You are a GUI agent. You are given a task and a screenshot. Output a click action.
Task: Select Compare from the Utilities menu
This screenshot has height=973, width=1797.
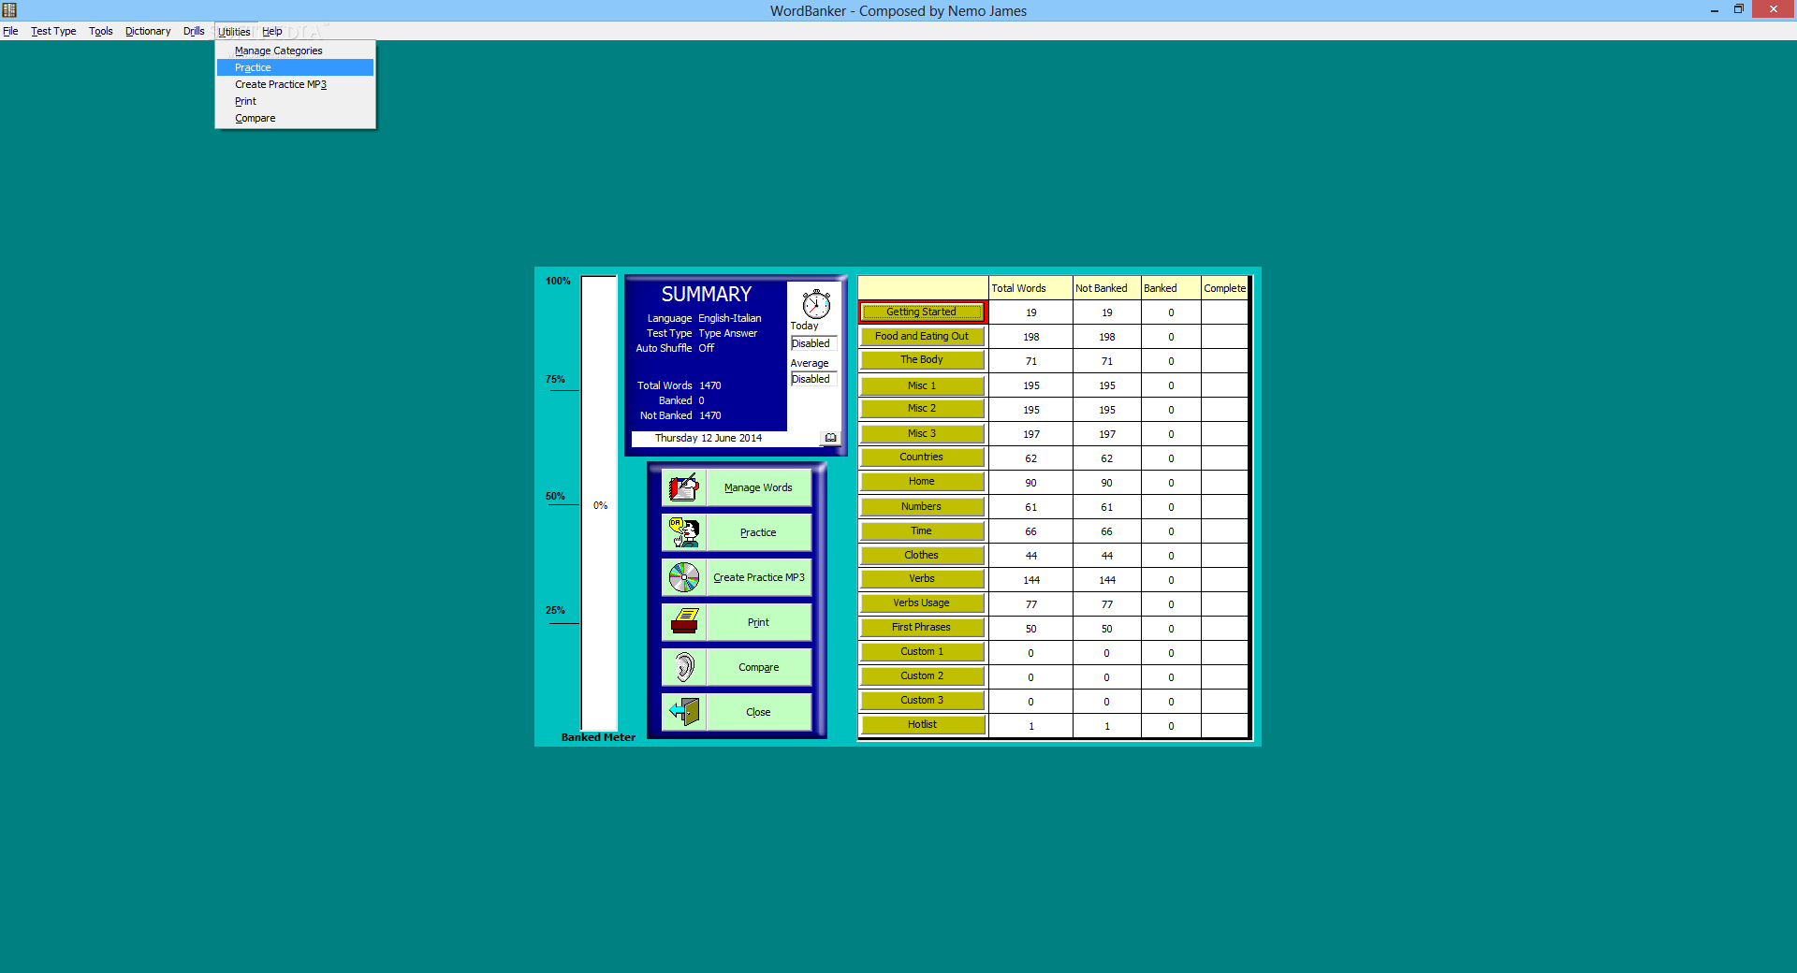tap(295, 118)
